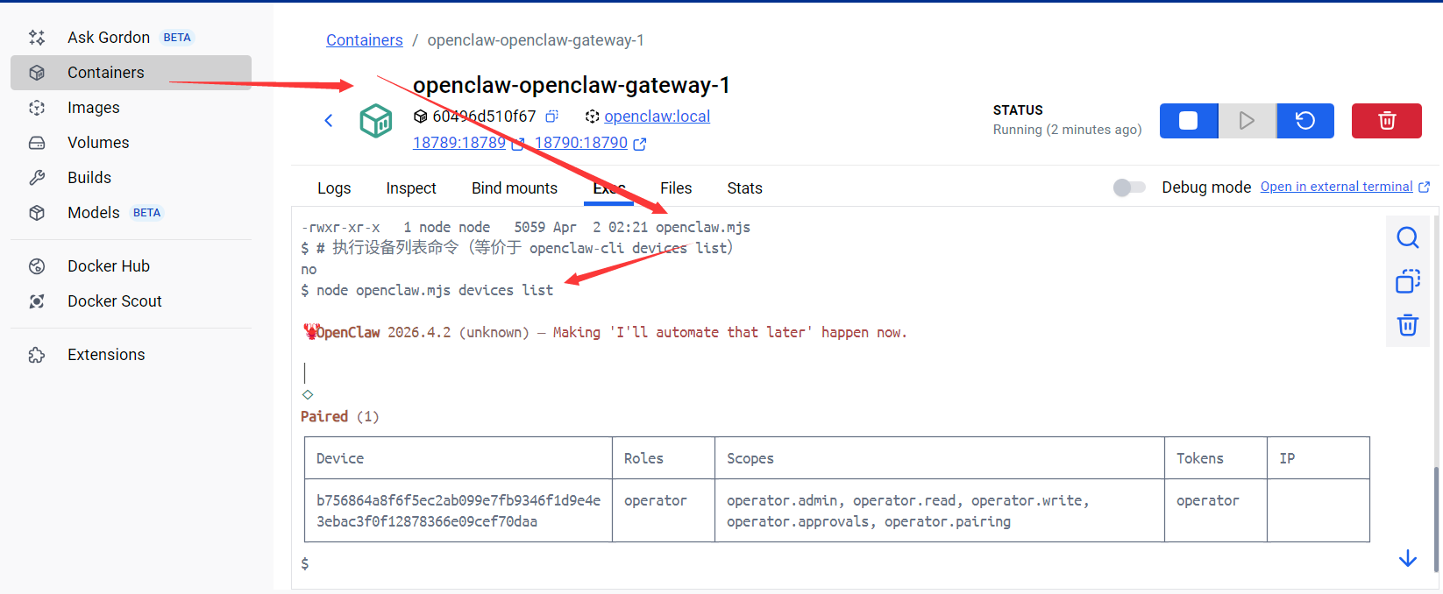Screen dimensions: 1443x594
Task: Jump to bottom with down arrow
Action: (x=1408, y=559)
